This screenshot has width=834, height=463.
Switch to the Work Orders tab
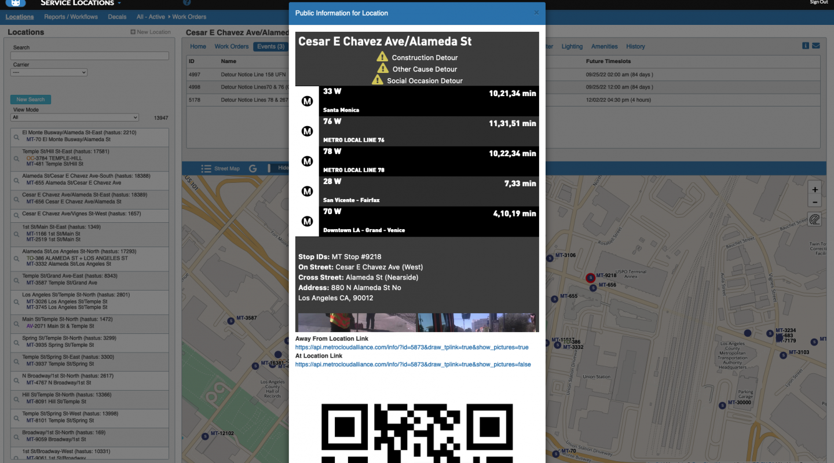[x=232, y=46]
